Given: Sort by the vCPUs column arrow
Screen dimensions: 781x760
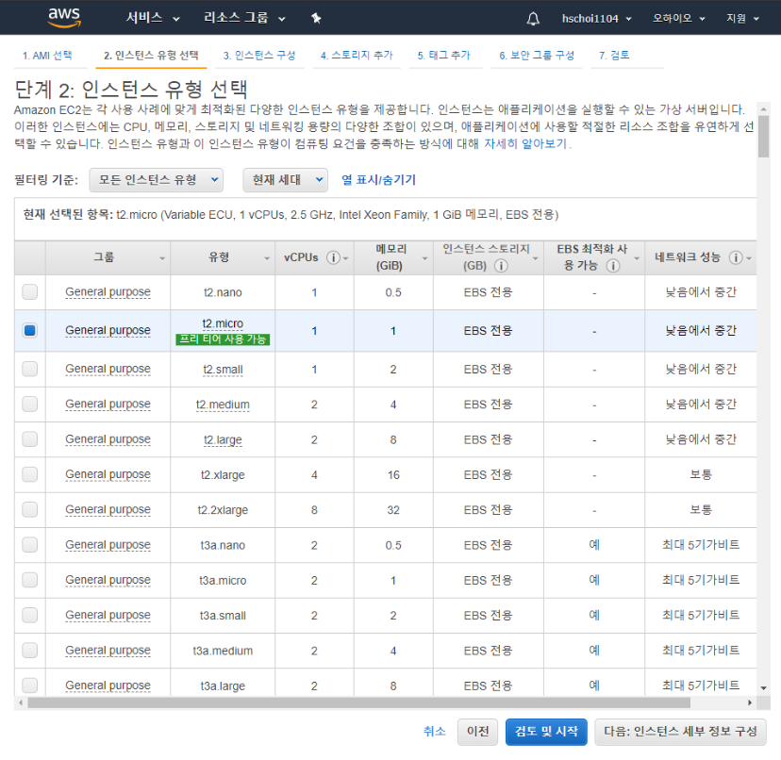Looking at the screenshot, I should pos(345,258).
